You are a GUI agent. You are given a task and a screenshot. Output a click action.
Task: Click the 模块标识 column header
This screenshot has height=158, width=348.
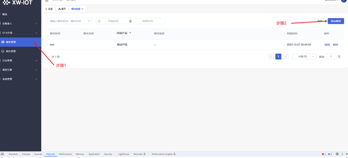pos(55,34)
